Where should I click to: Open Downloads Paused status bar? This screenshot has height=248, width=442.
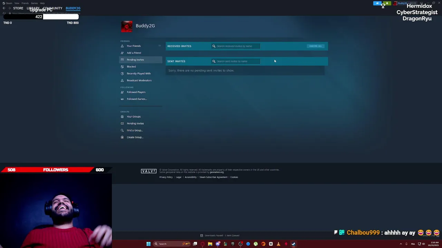220,236
